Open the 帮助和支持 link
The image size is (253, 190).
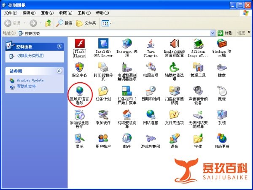27,87
